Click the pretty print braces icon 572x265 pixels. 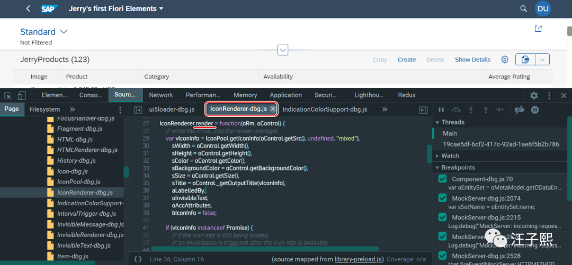(x=138, y=259)
